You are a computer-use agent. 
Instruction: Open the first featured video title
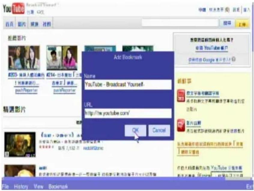(x=61, y=135)
